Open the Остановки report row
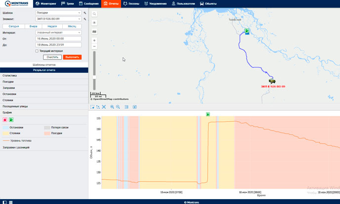The image size is (340, 204). (x=44, y=94)
